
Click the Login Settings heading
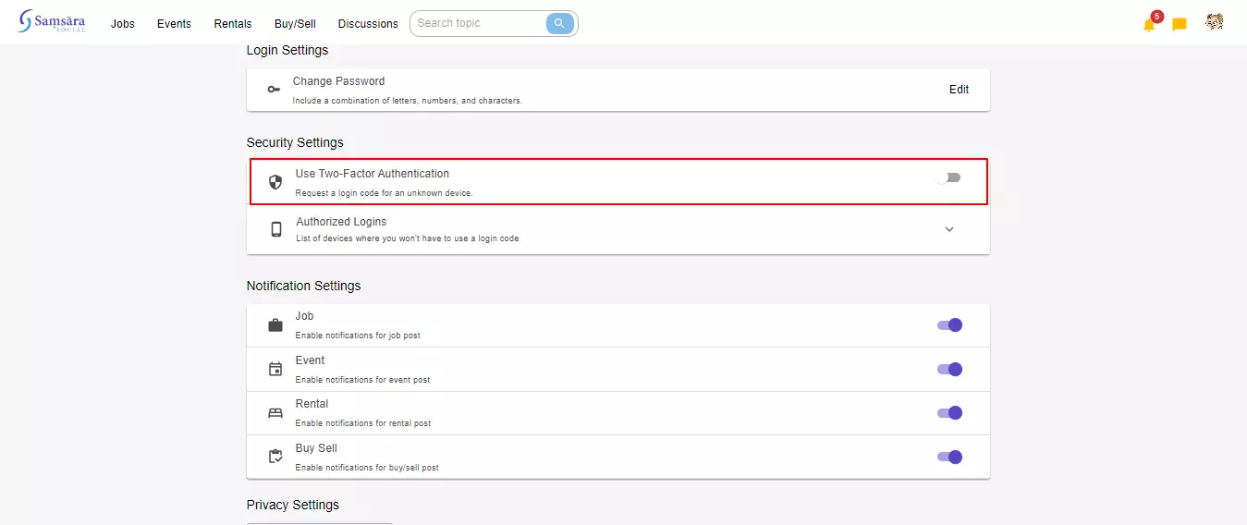(287, 50)
